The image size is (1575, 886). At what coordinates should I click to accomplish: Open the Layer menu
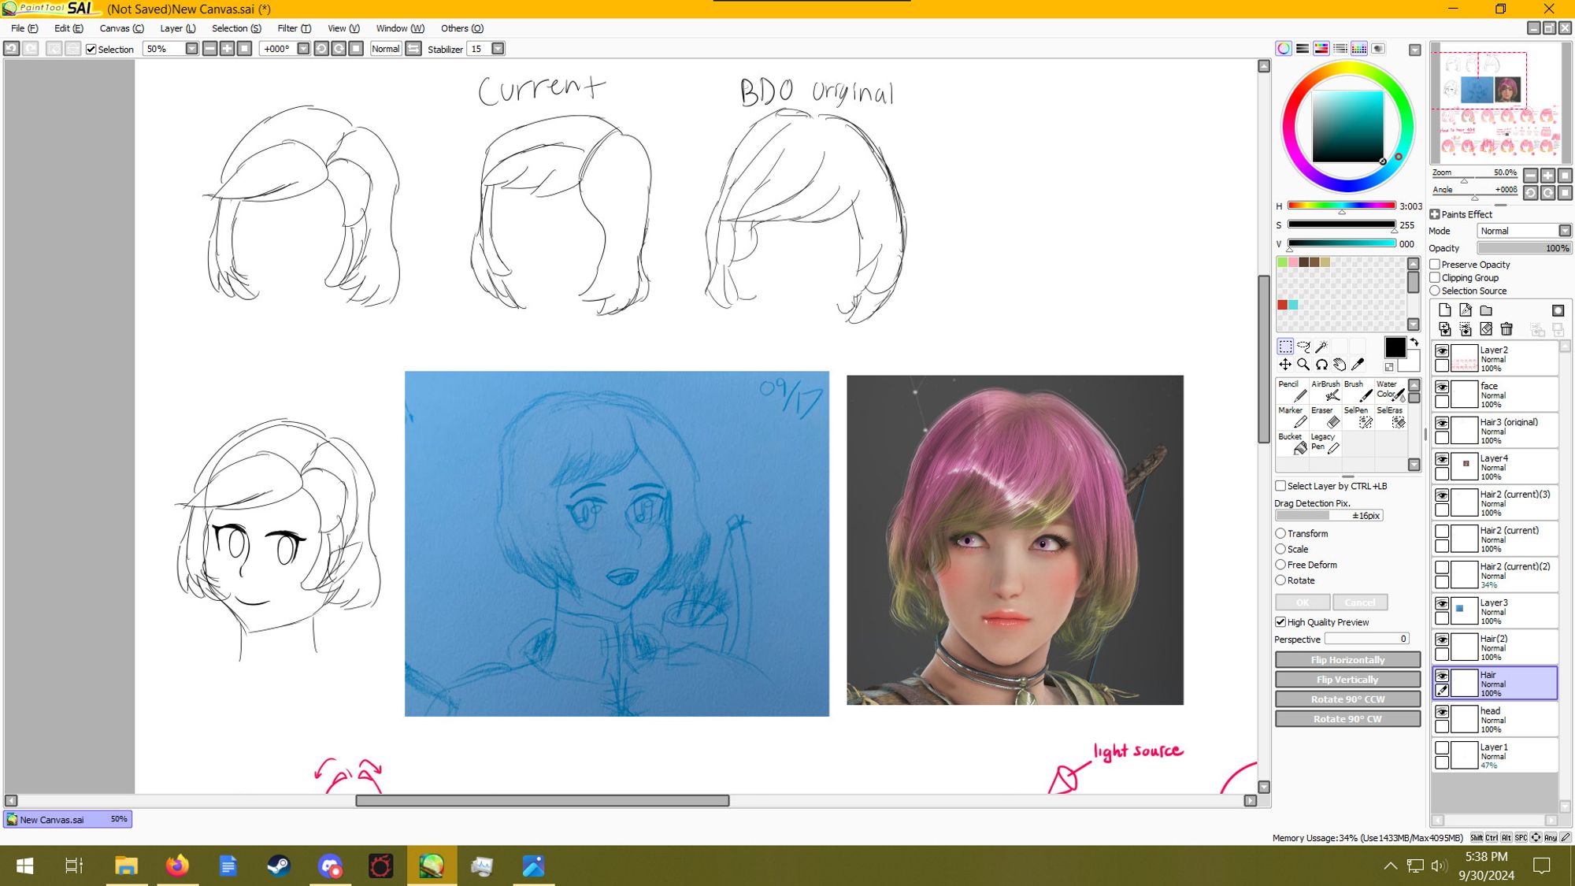[178, 28]
